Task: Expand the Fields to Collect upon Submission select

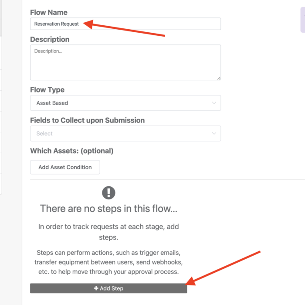Action: point(125,134)
